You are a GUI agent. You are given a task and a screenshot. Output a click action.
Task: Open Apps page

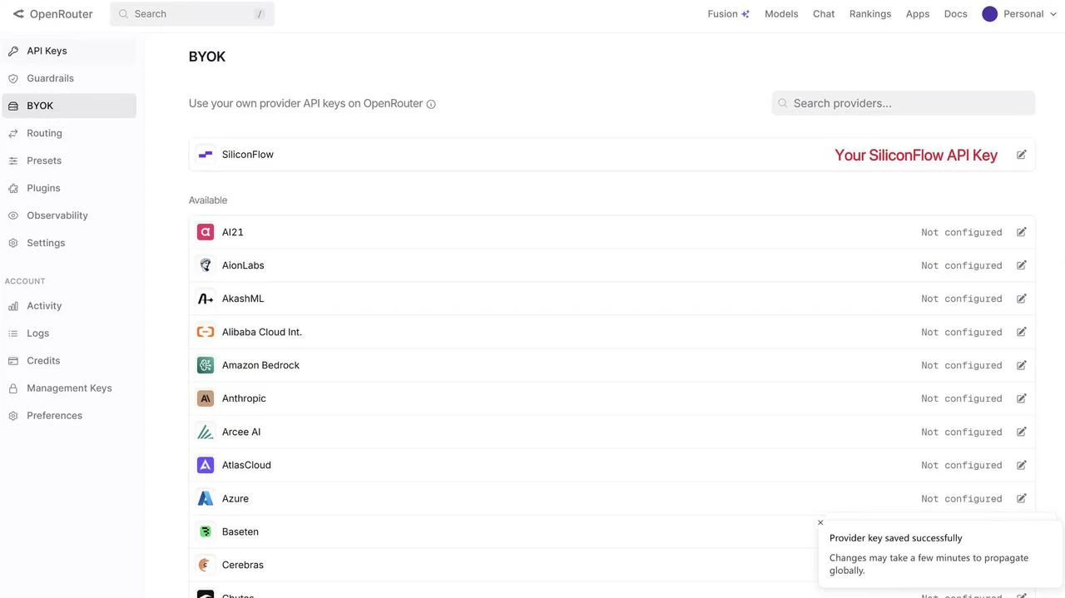918,14
